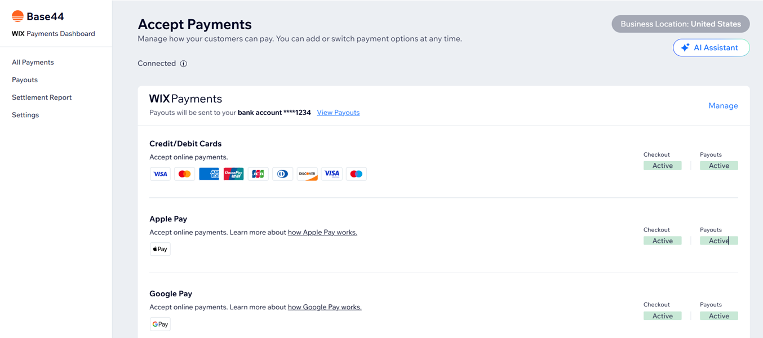Toggle Checkout status for Credit/Debit Cards
Screen dimensions: 763x338
coord(663,165)
